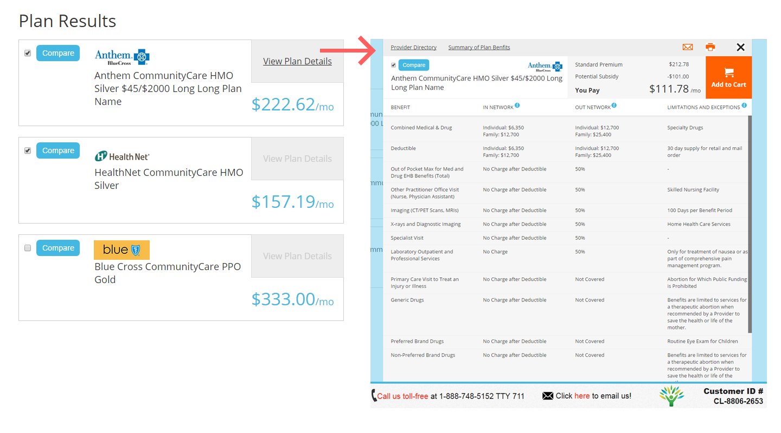
Task: Click Compare button on Anthem plan card
Action: (58, 53)
